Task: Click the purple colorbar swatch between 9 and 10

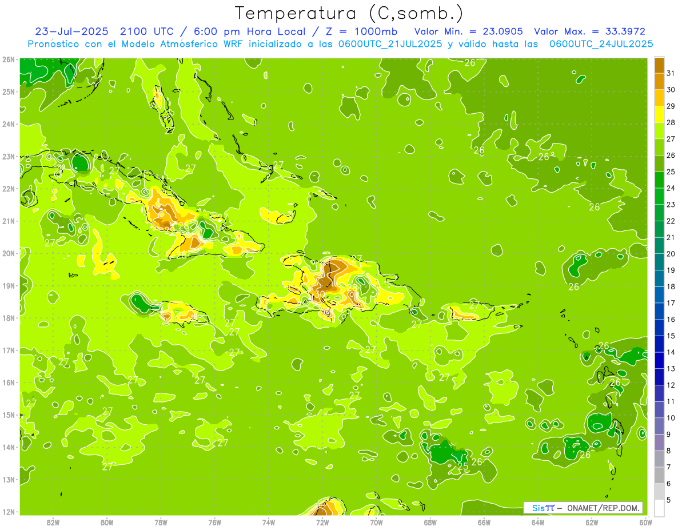Action: tap(659, 426)
